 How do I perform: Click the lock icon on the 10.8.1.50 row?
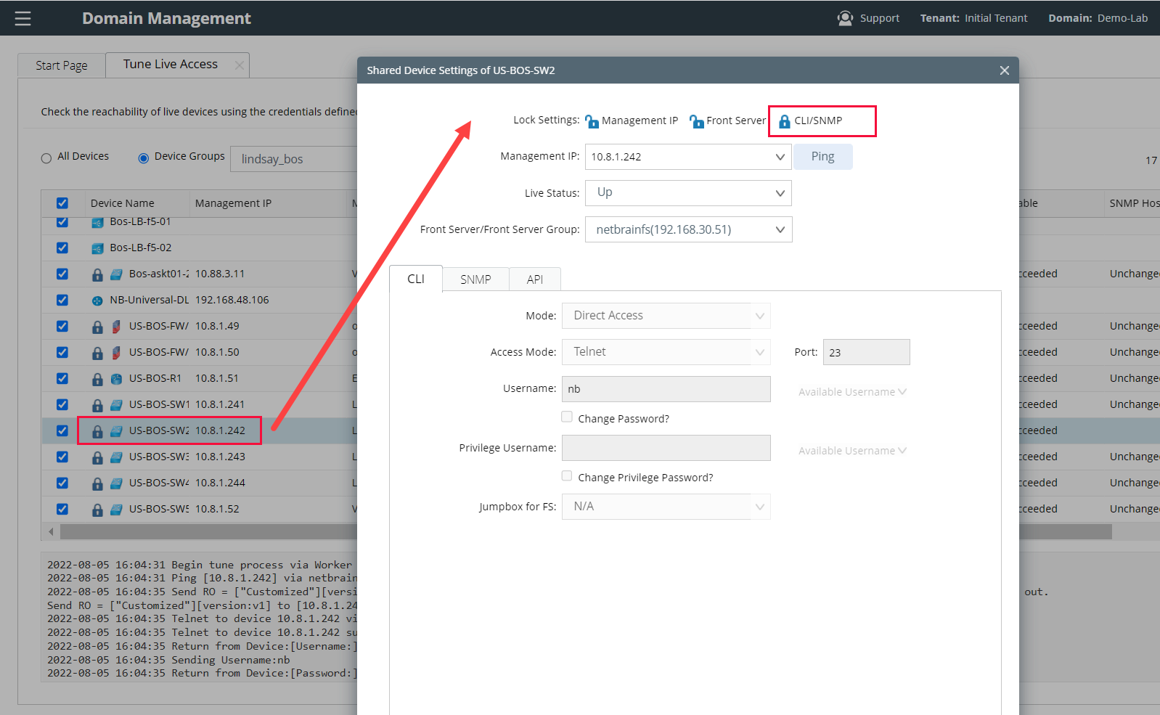[x=97, y=353]
